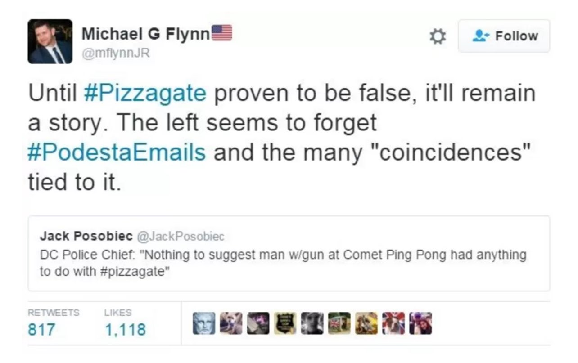
Task: Click the second liker avatar
Action: 231,323
